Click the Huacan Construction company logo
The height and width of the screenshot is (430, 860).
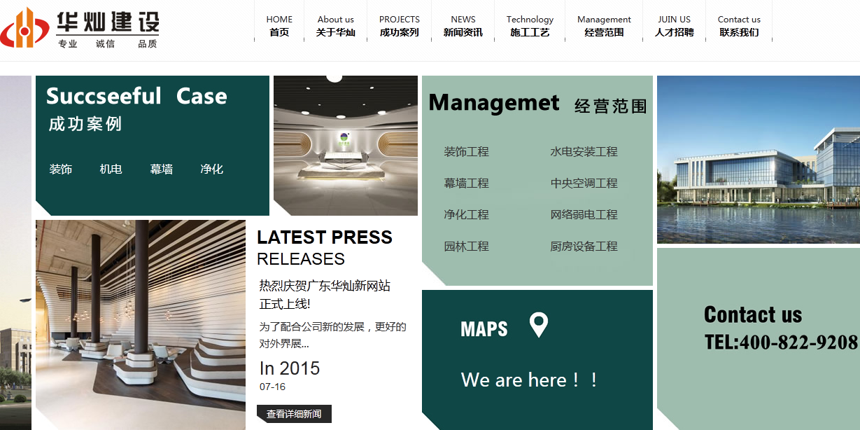[80, 28]
